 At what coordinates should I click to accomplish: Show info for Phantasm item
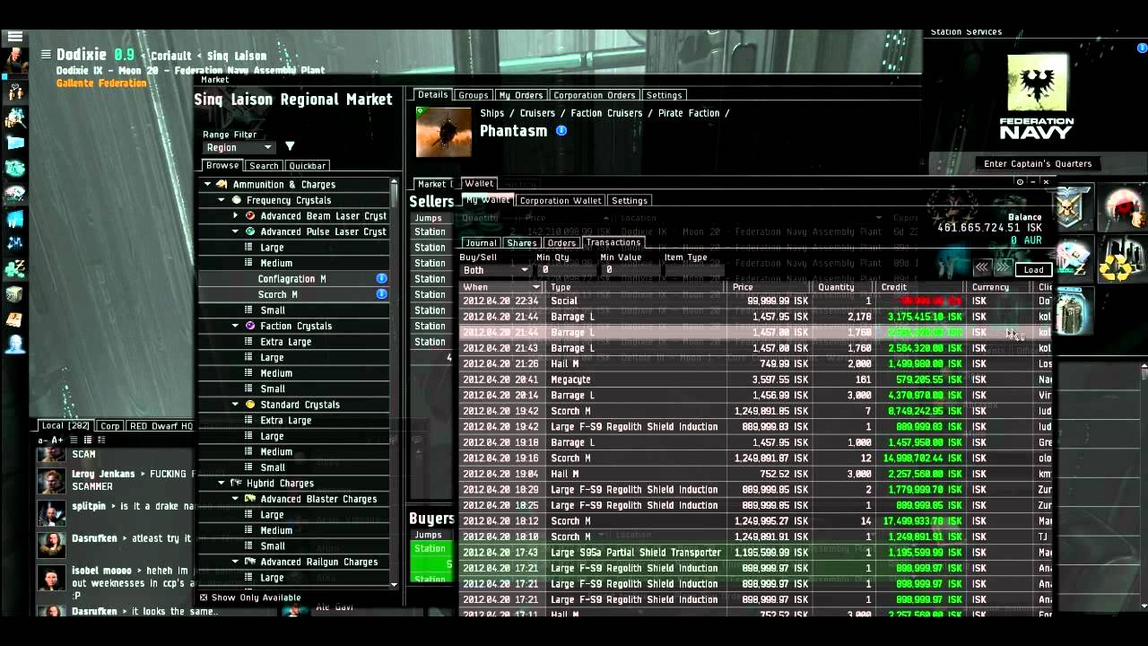561,131
